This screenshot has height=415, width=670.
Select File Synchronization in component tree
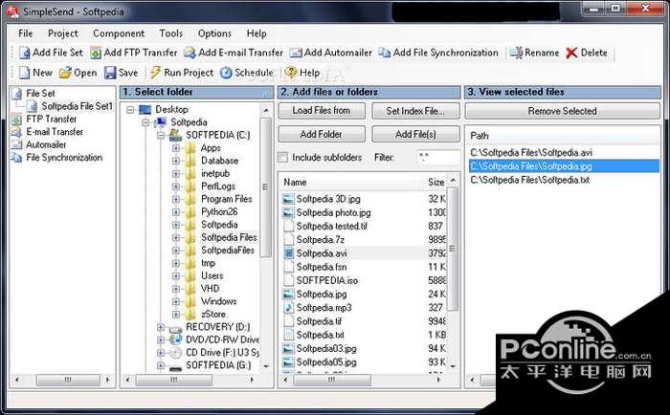(64, 157)
